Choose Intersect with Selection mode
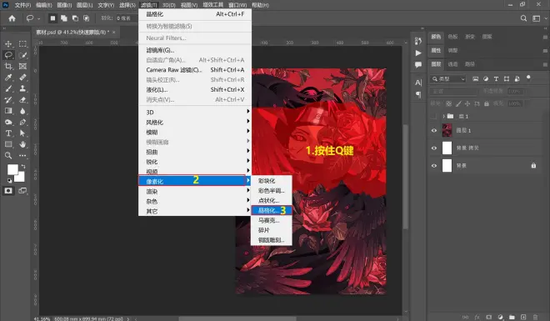Viewport: 550px width, 321px height. point(87,18)
